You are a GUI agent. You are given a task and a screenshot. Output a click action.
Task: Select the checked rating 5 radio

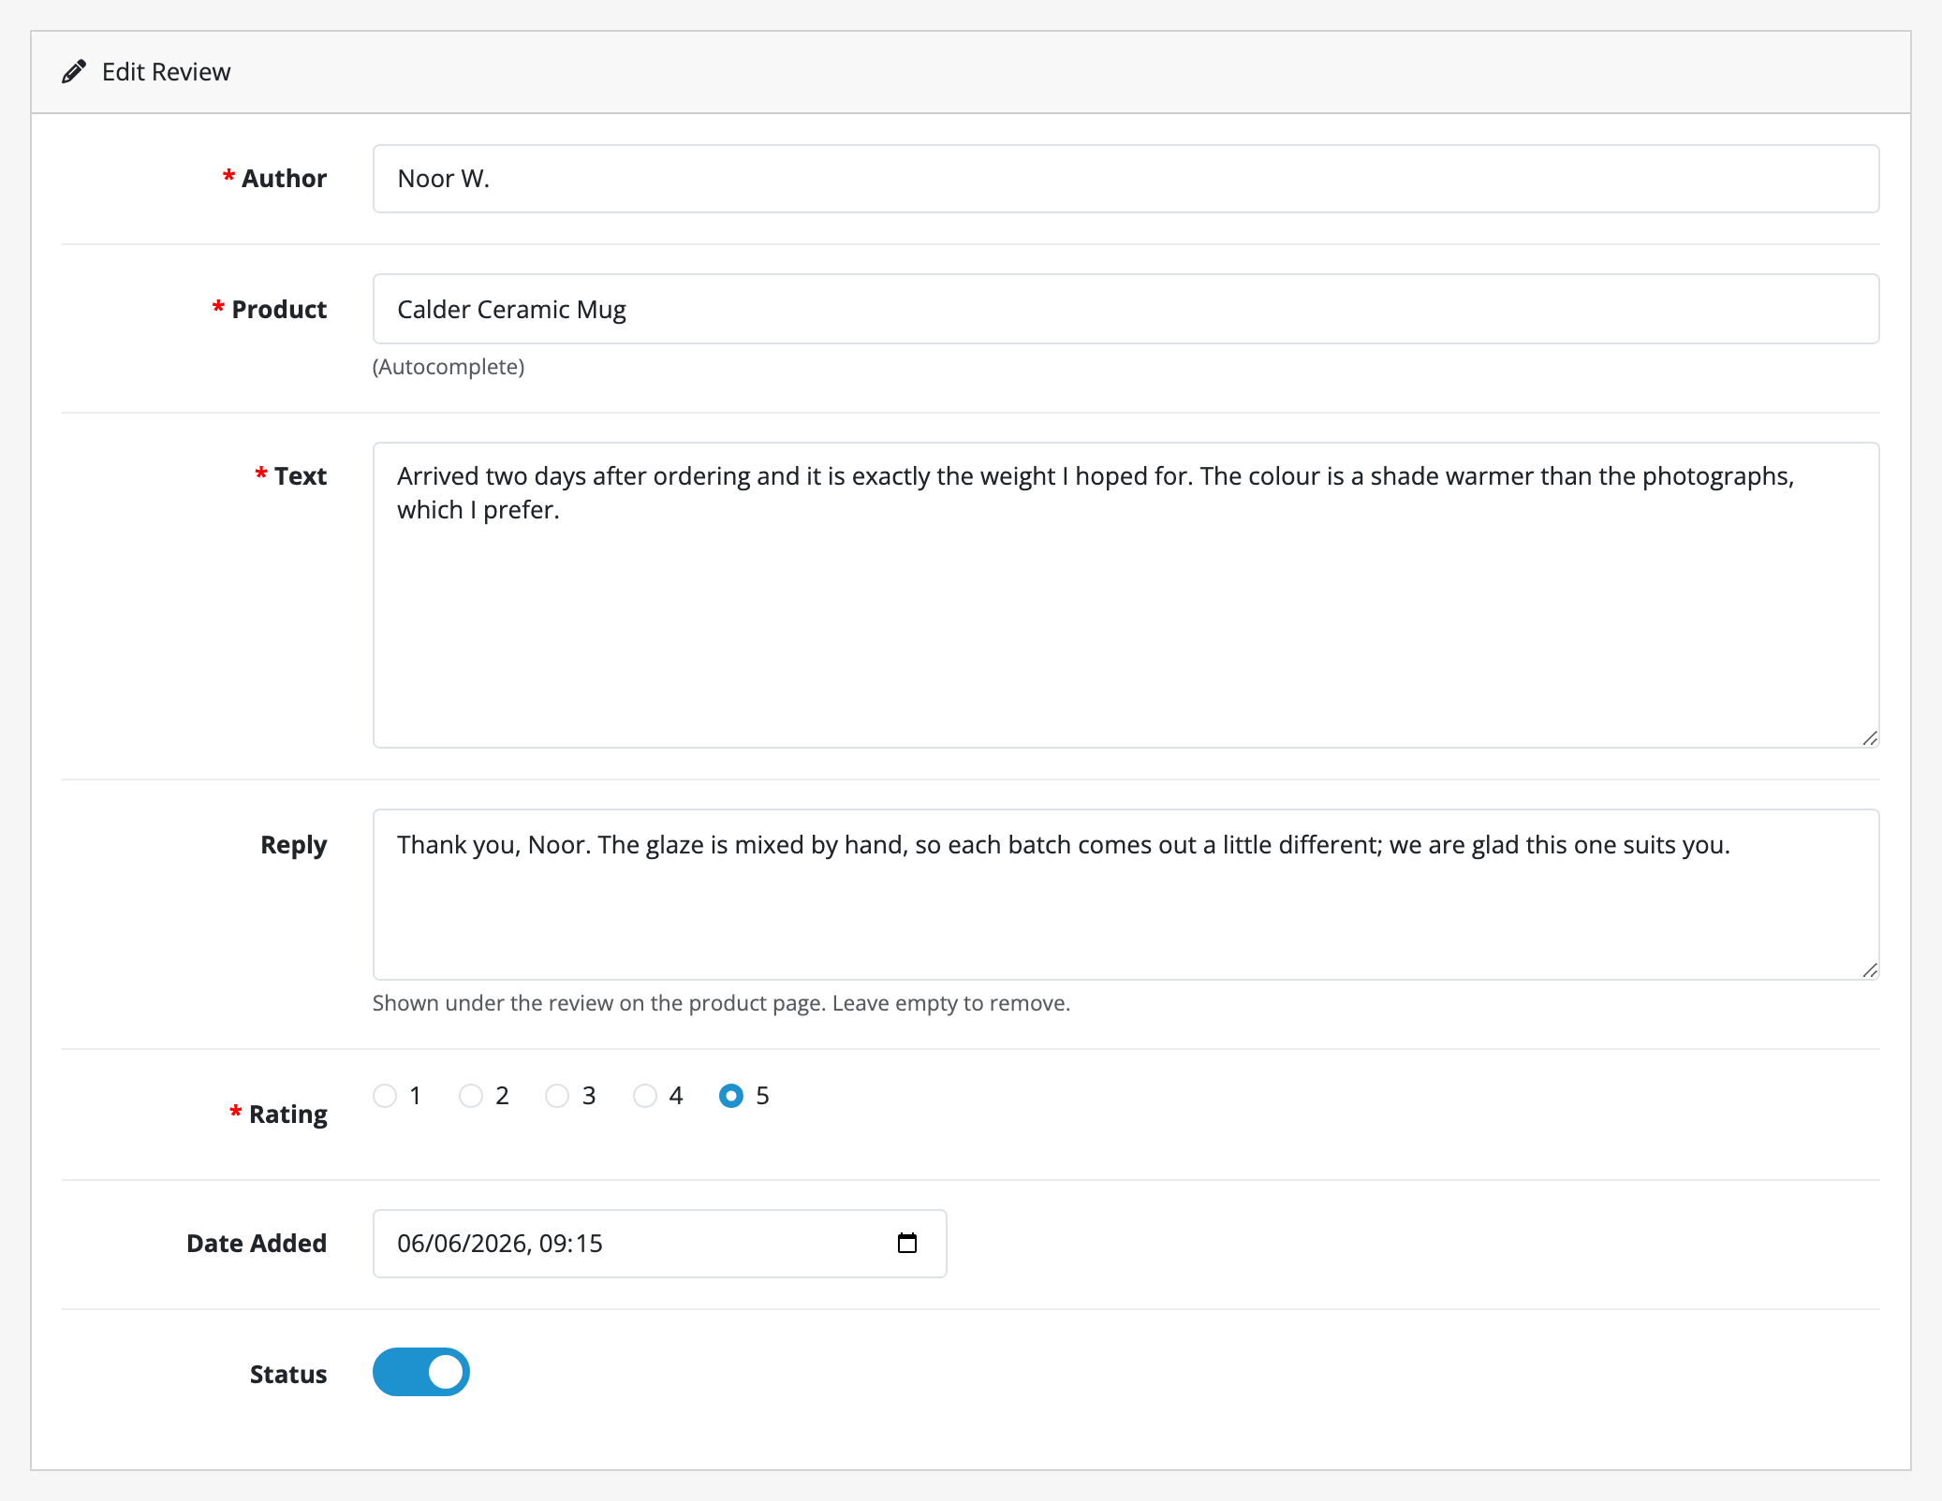(731, 1096)
